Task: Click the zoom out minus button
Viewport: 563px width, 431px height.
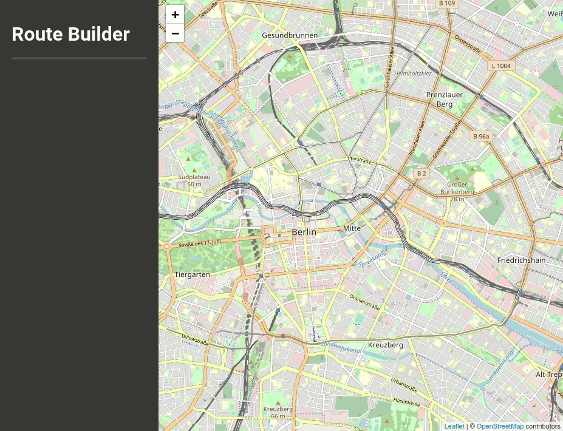Action: (175, 33)
